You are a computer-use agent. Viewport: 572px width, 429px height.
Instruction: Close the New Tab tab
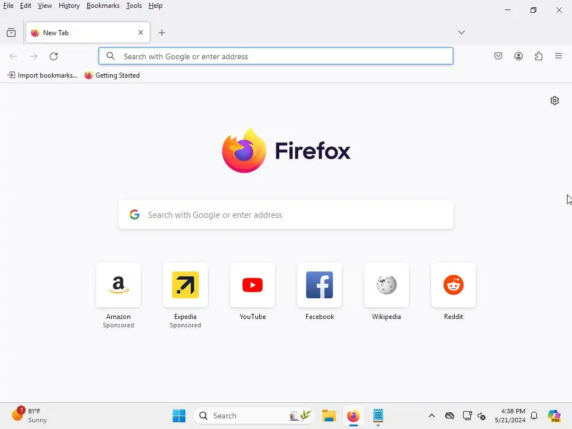[141, 32]
